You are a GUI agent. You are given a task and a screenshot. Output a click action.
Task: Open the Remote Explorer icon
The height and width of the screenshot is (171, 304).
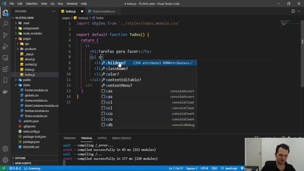[x=5, y=58]
